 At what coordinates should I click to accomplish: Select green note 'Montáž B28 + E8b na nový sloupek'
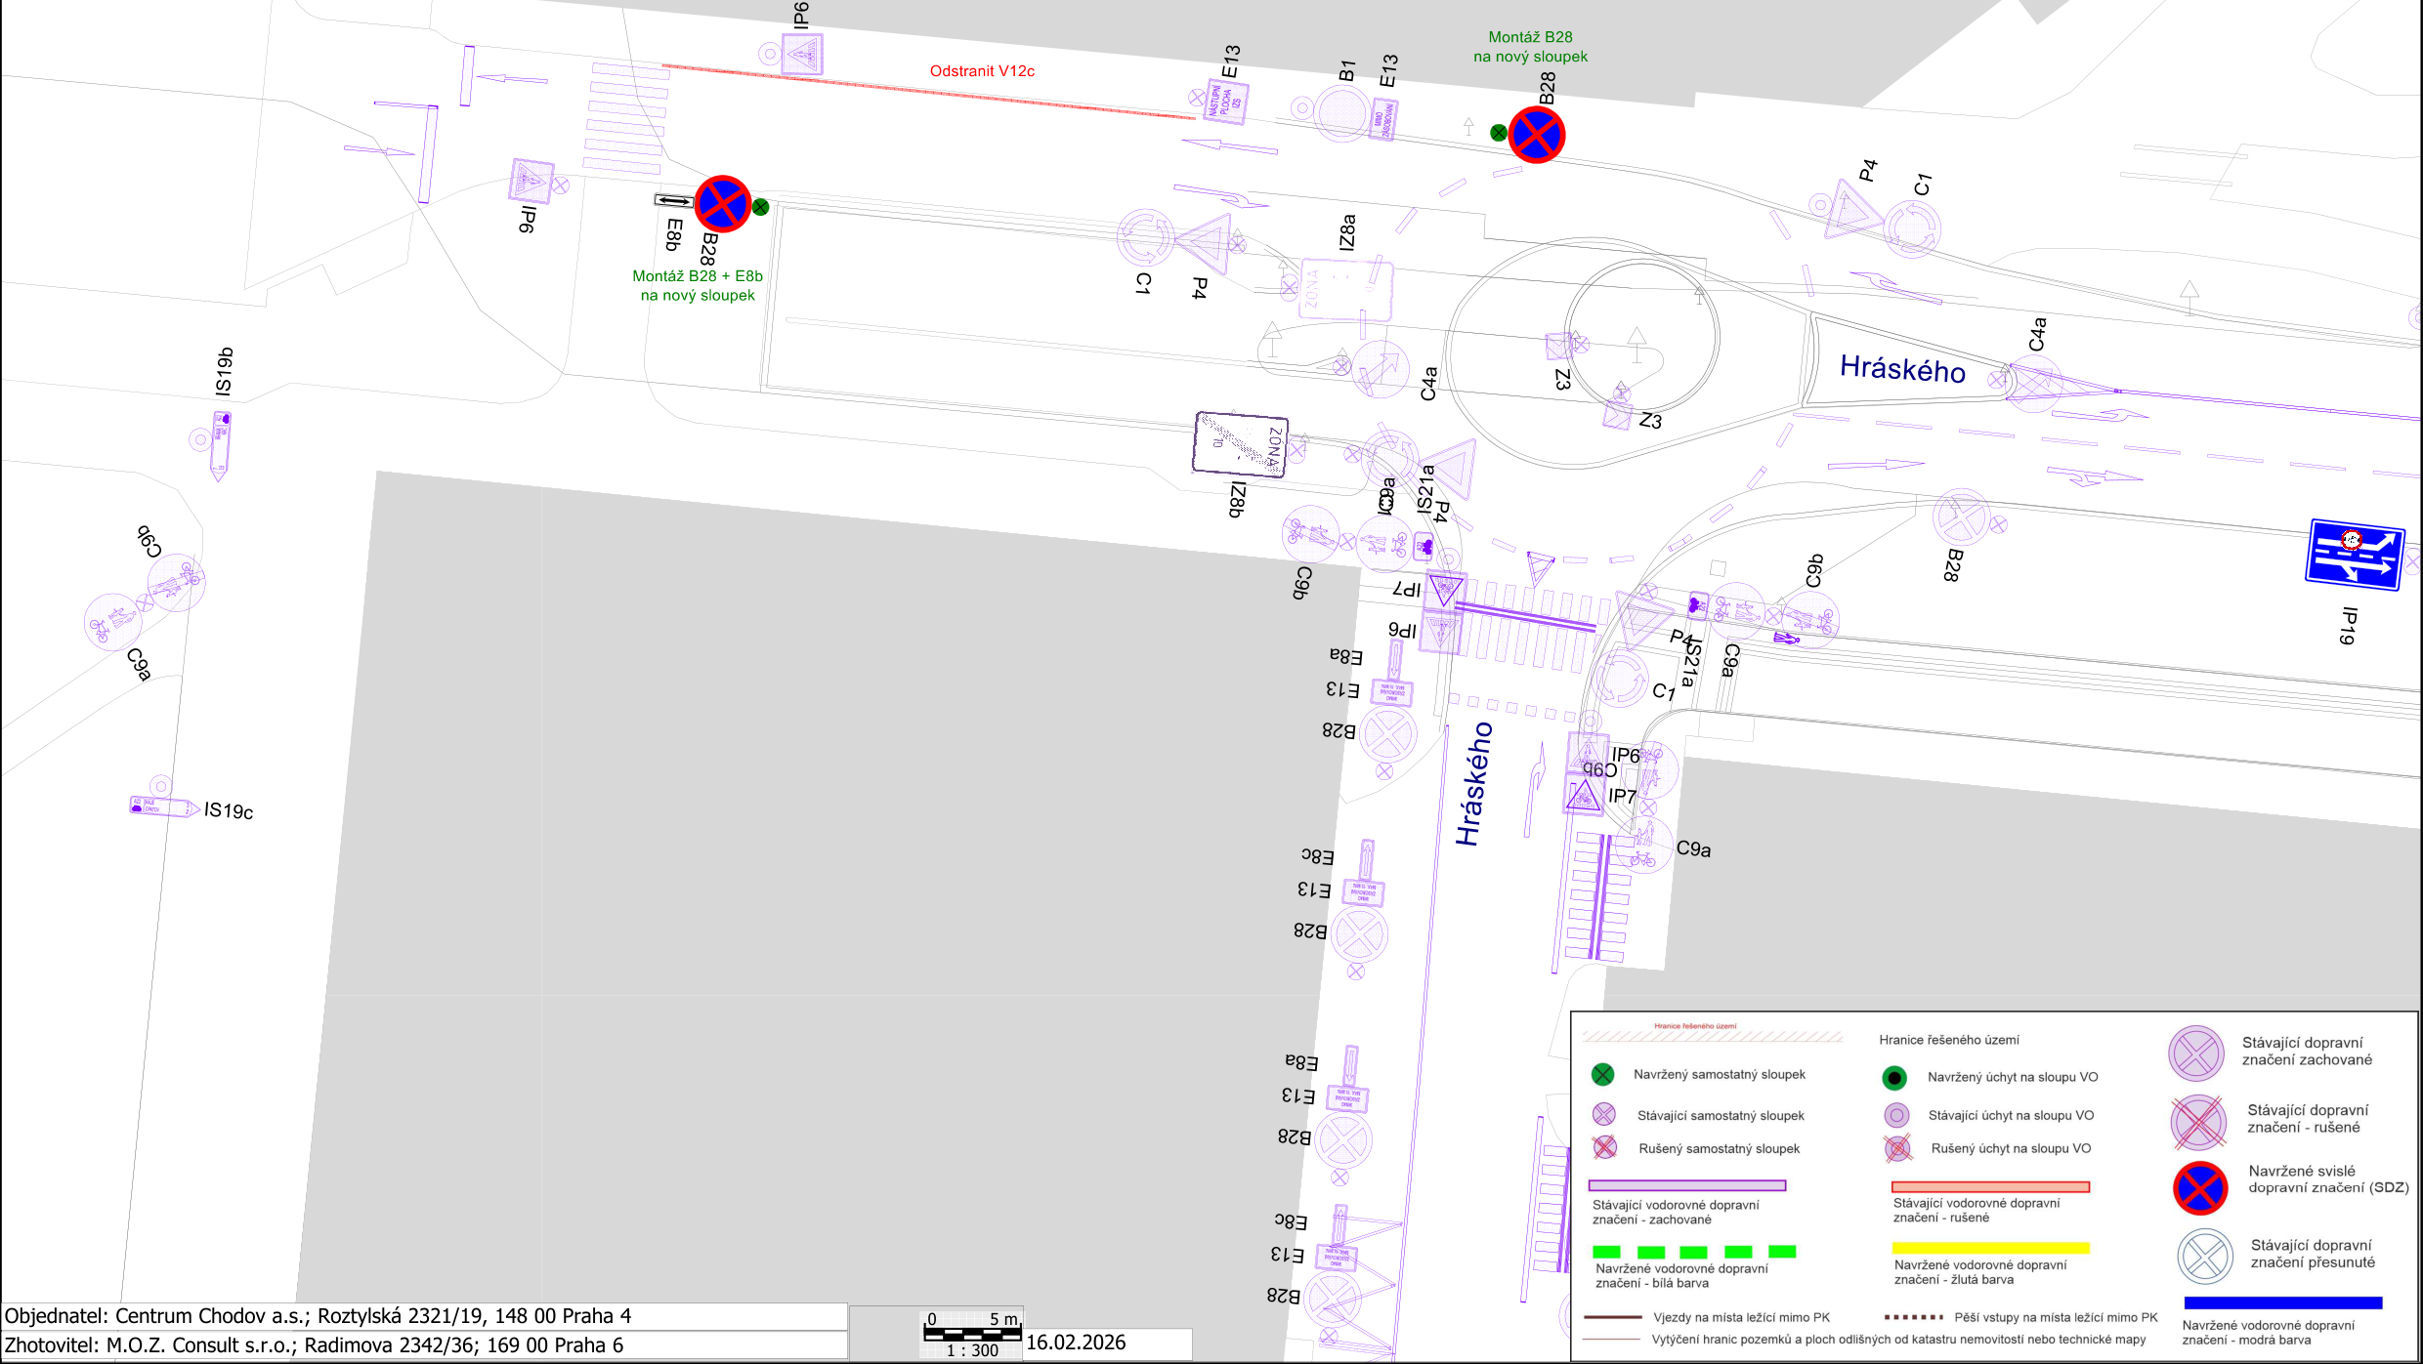click(x=698, y=286)
